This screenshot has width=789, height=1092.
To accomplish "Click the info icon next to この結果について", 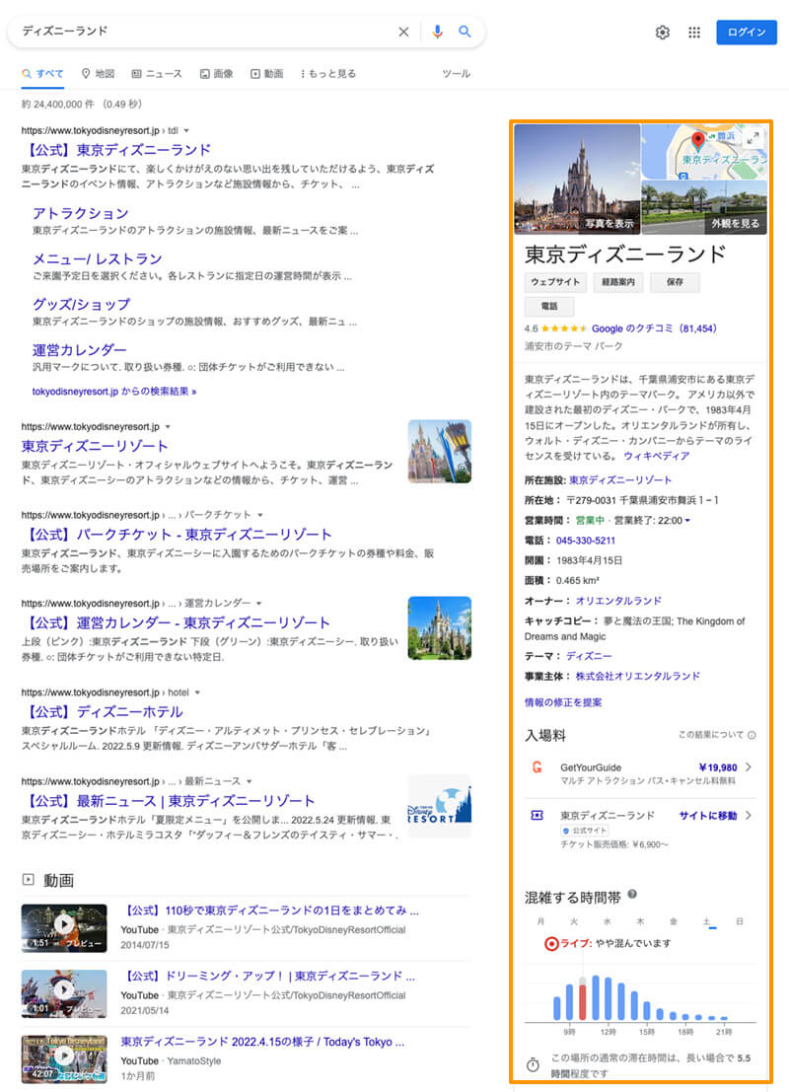I will pos(752,735).
